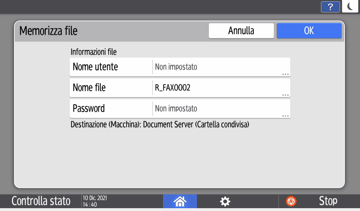Go to the Home screen icon

(180, 201)
